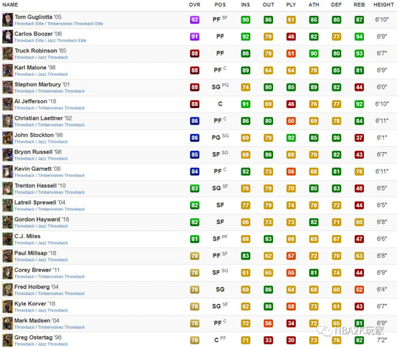This screenshot has height=348, width=397.
Task: Sort table by ATH column header
Action: (314, 5)
